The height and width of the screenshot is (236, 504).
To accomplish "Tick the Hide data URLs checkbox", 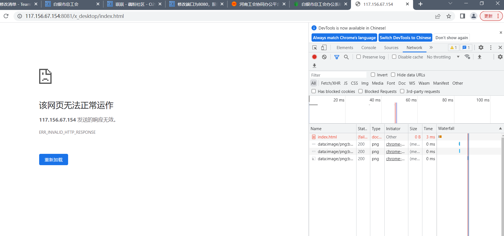I will click(393, 75).
